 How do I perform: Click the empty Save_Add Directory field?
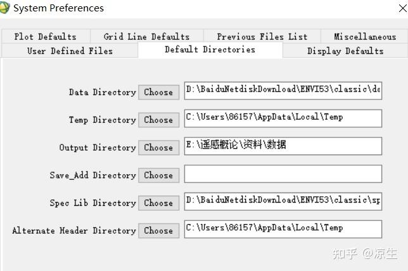click(x=283, y=174)
